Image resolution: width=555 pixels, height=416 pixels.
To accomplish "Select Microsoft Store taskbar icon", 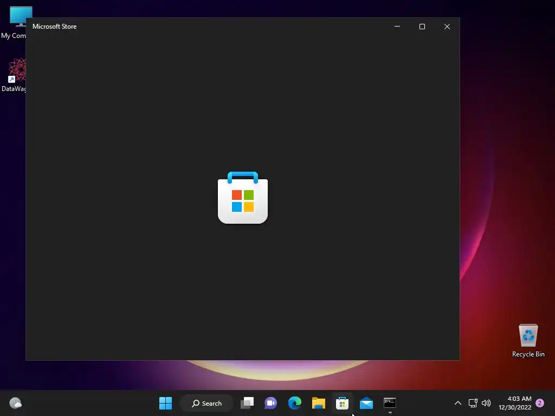I will click(x=343, y=403).
